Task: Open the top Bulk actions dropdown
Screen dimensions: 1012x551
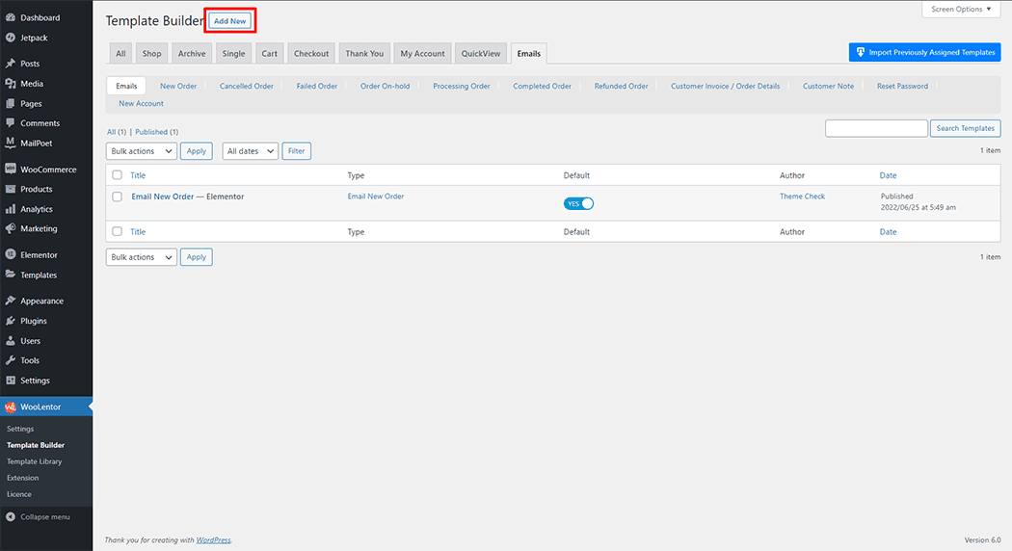Action: tap(141, 151)
